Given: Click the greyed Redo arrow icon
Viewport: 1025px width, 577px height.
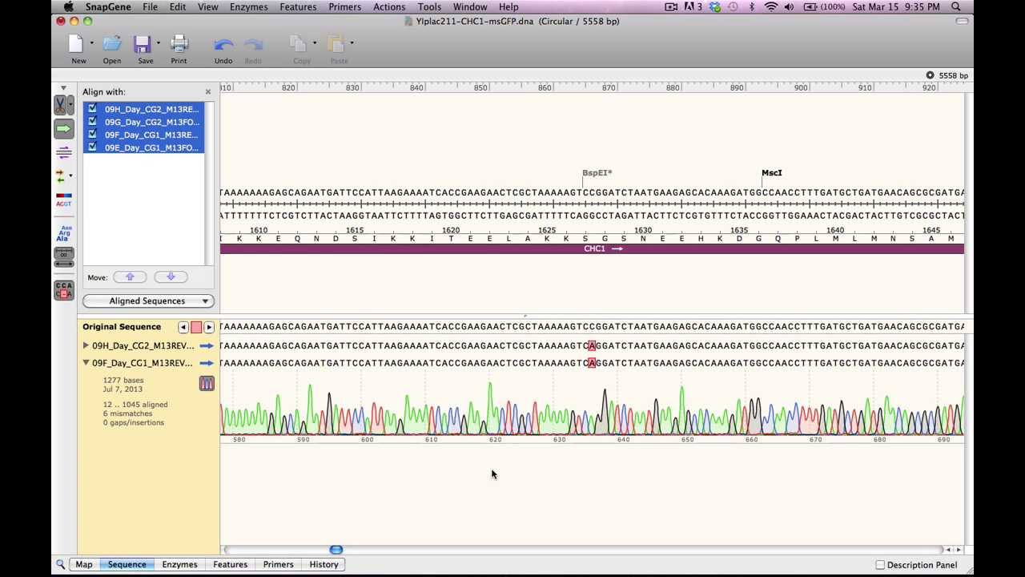Looking at the screenshot, I should click(x=253, y=44).
